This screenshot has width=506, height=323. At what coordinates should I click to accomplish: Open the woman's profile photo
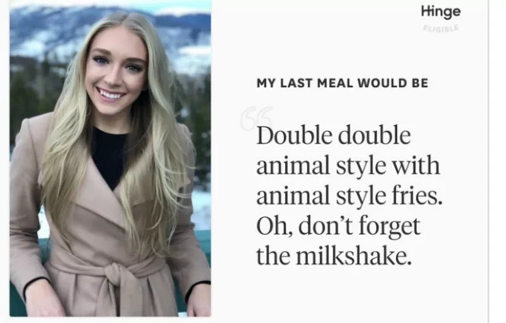point(110,158)
